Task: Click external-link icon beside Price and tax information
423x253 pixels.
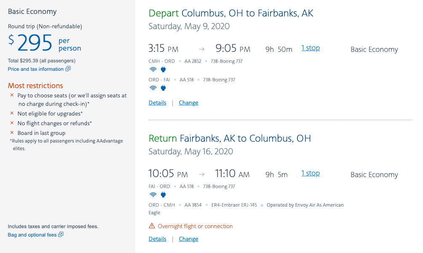Action: pyautogui.click(x=68, y=69)
